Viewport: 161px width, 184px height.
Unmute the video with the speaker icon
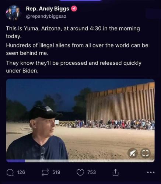[x=133, y=153]
